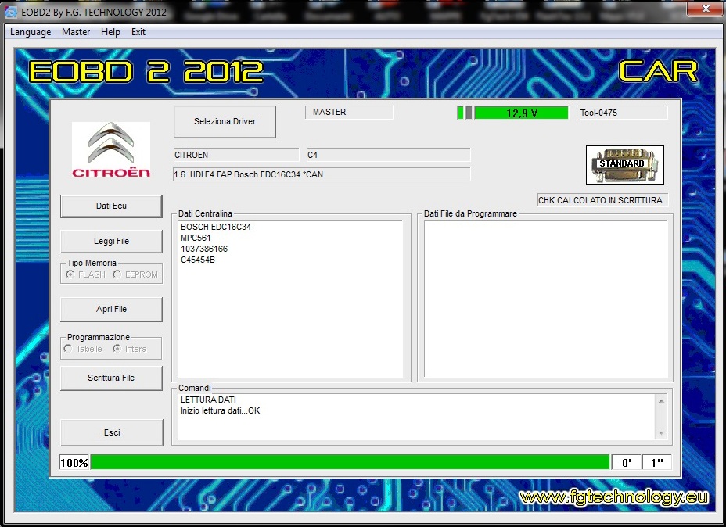Click the 0' minutes counter
The width and height of the screenshot is (726, 527).
pos(627,462)
